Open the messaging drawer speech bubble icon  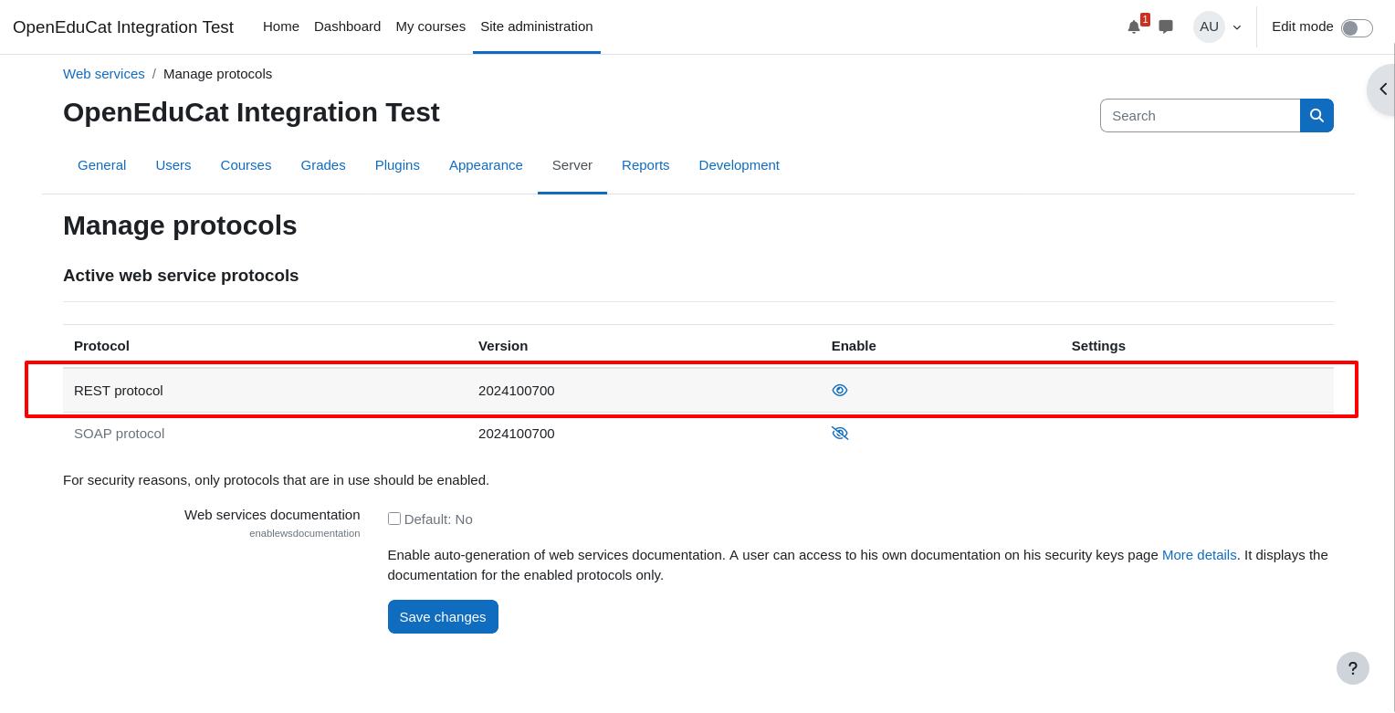click(x=1166, y=26)
